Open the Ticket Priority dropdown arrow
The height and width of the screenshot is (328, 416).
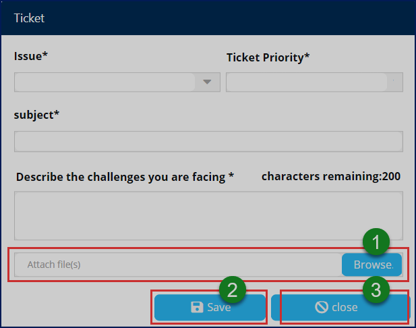coord(394,82)
